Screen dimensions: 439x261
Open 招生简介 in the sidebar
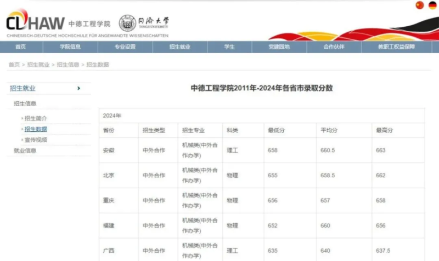36,118
